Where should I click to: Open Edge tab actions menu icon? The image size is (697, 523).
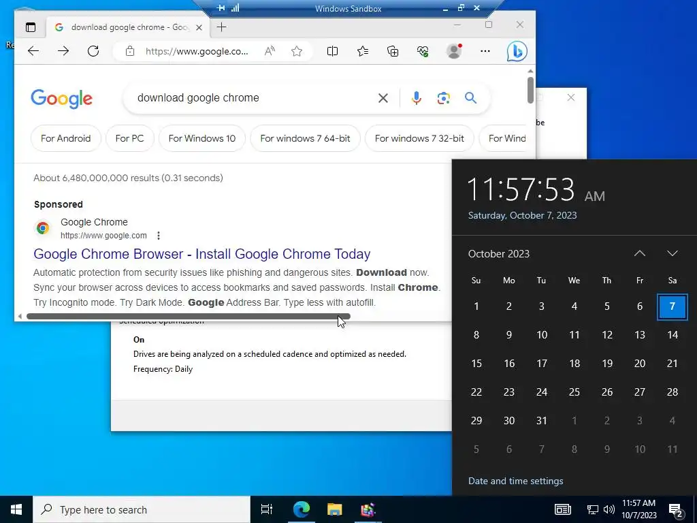[30, 27]
